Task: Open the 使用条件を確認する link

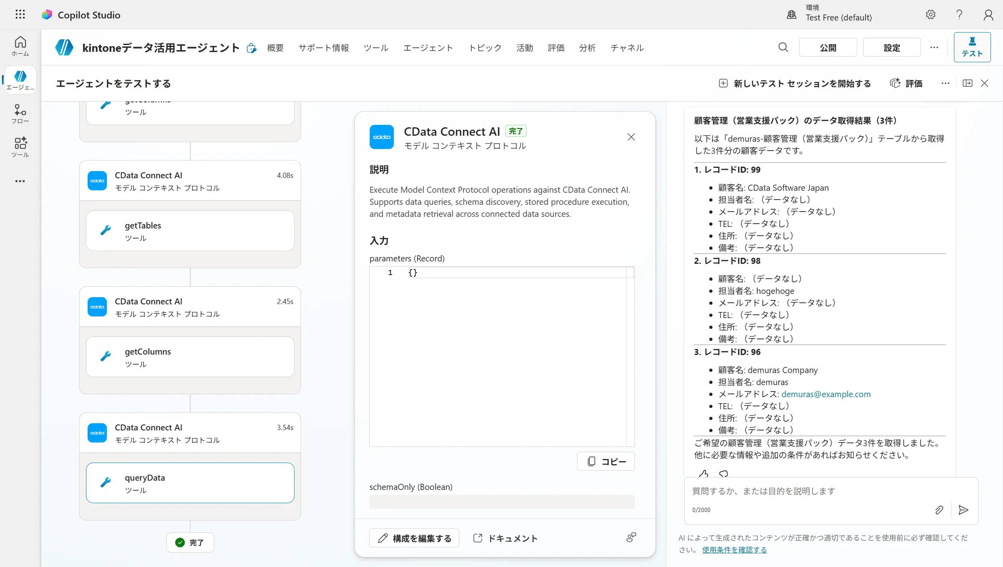Action: [x=734, y=550]
